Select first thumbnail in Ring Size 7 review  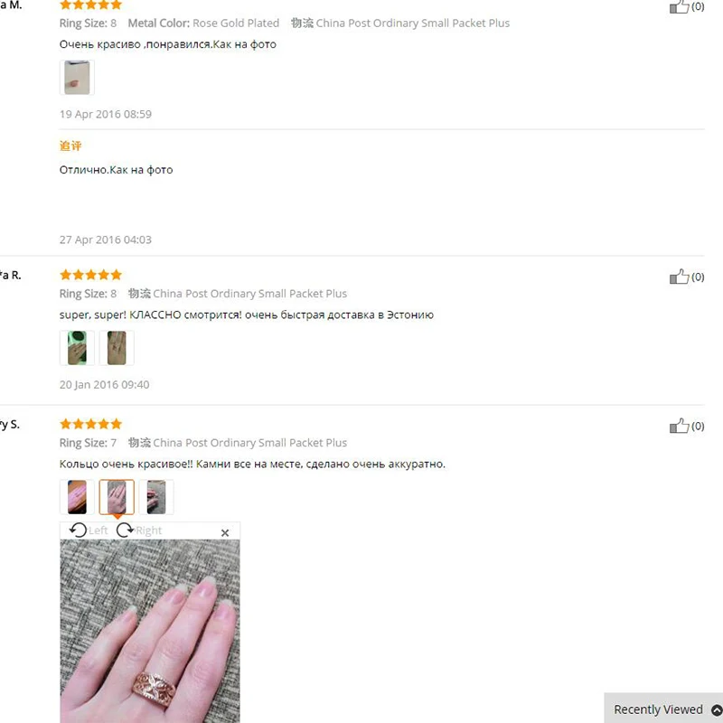[77, 497]
